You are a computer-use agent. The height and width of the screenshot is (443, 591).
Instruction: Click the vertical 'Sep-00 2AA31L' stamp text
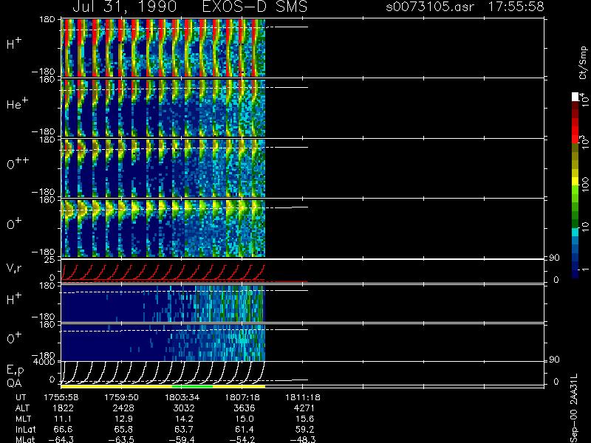[575, 409]
